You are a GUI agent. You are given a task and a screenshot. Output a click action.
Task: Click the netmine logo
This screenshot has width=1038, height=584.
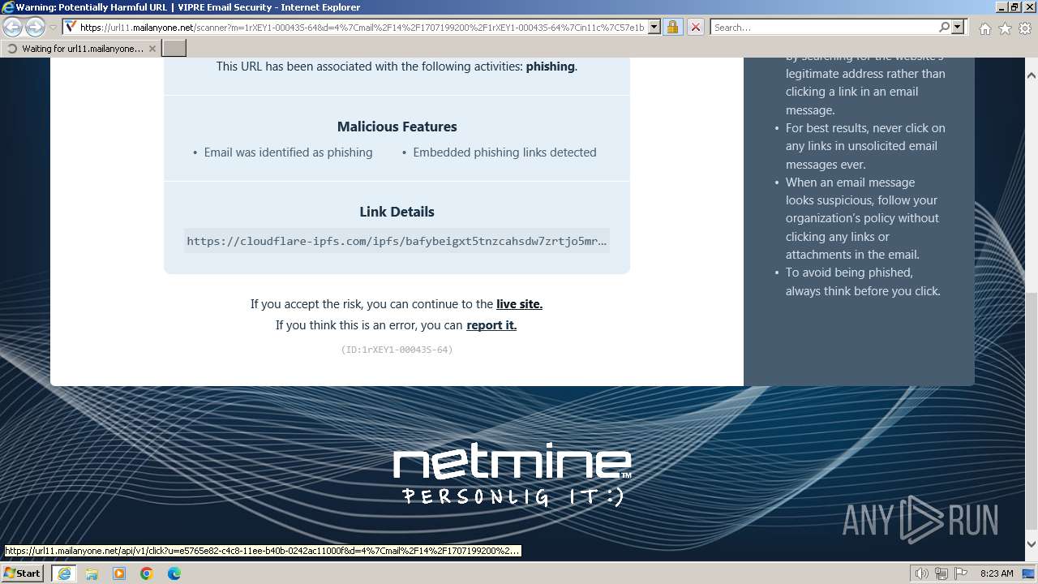pos(513,474)
